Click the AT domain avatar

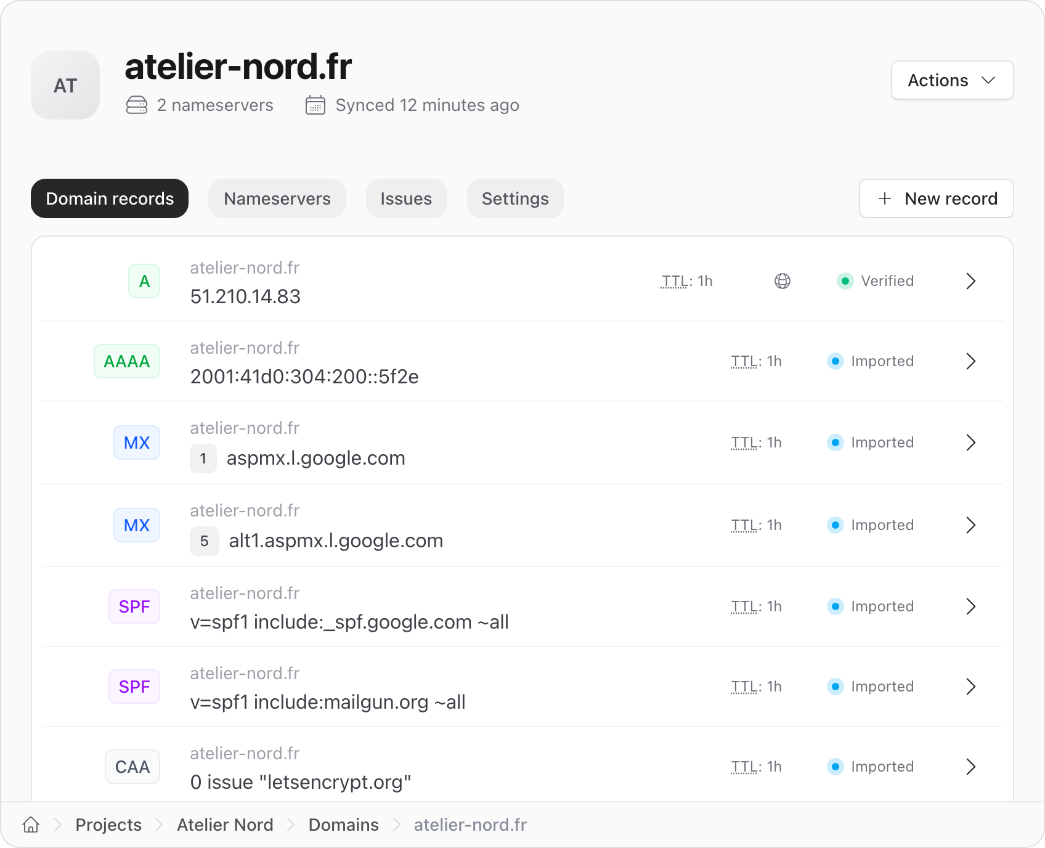tap(65, 85)
